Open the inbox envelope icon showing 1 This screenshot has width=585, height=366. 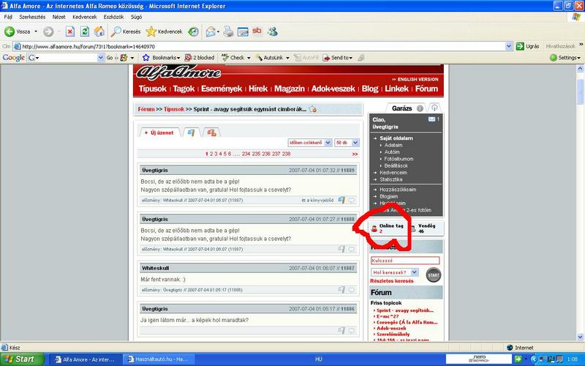431,119
